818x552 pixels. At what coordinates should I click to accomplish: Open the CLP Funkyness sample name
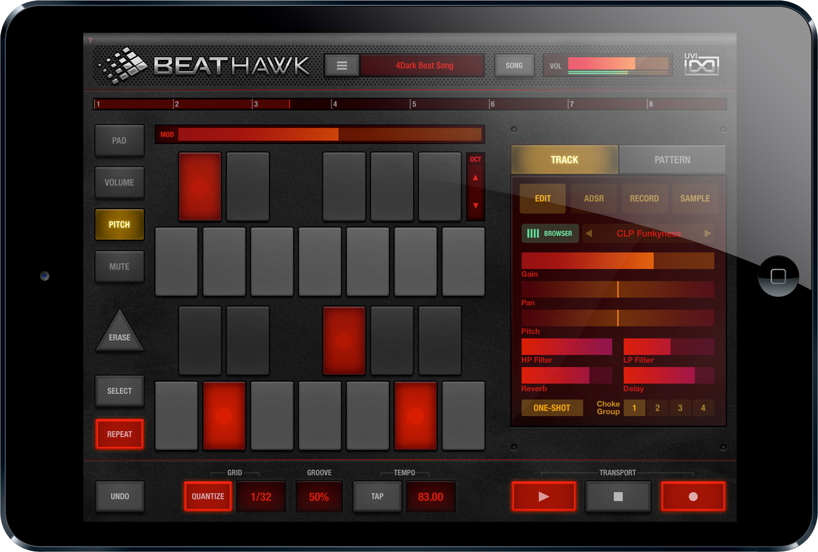[x=648, y=234]
